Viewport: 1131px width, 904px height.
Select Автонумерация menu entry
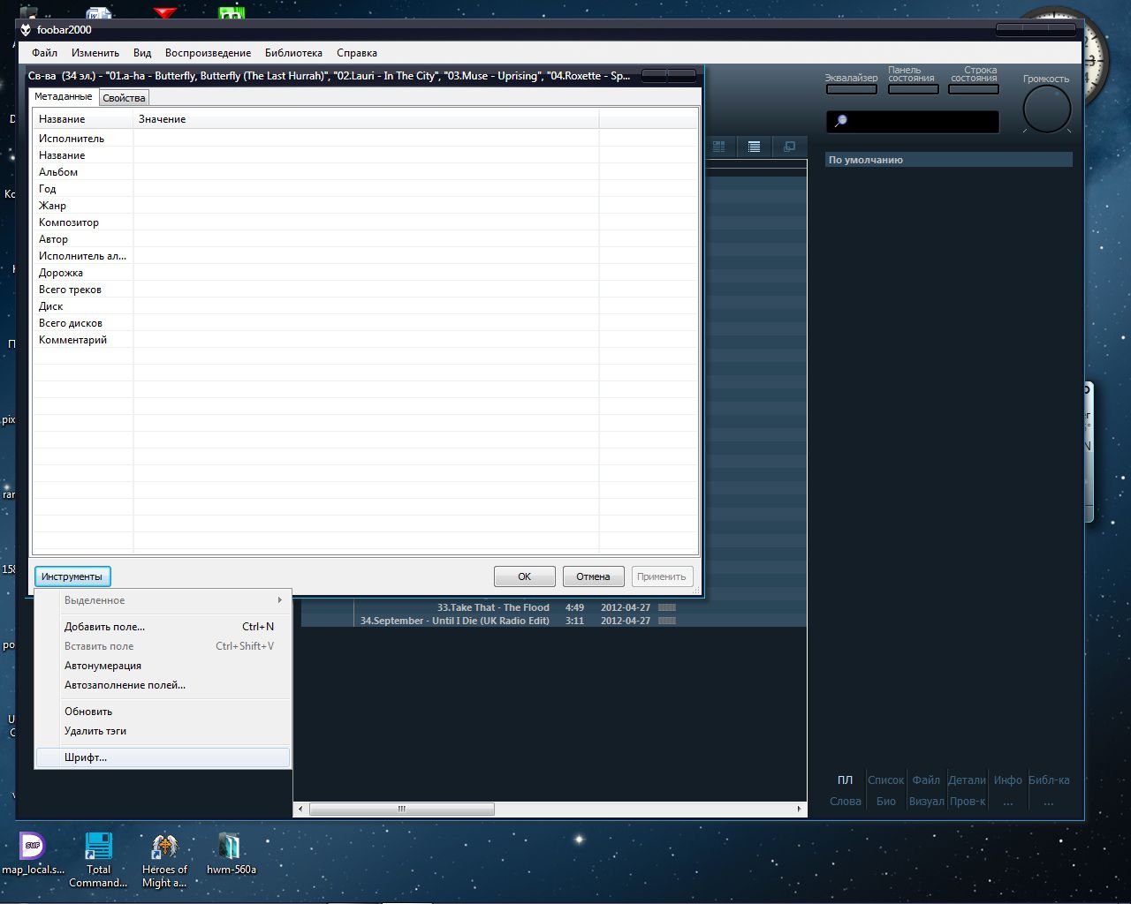click(x=163, y=666)
